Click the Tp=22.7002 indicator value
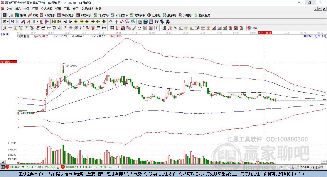The image size is (327, 177). tap(41, 36)
